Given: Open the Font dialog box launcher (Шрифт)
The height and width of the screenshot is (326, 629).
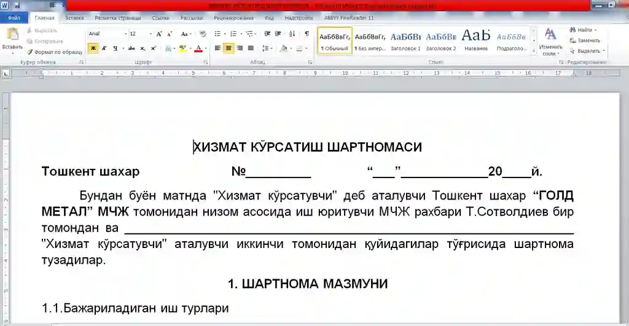Looking at the screenshot, I should [206, 63].
